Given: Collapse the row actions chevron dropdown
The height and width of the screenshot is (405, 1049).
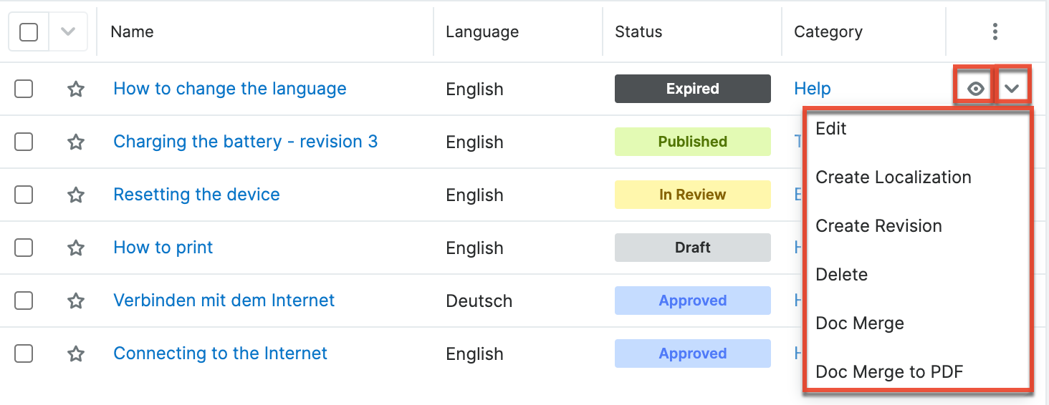Looking at the screenshot, I should 1012,89.
